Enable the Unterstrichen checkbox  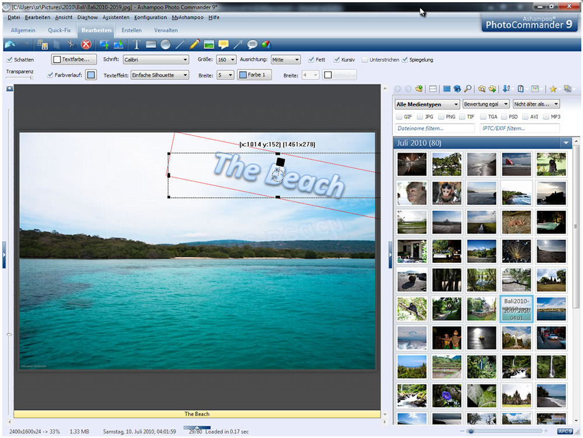click(x=365, y=60)
